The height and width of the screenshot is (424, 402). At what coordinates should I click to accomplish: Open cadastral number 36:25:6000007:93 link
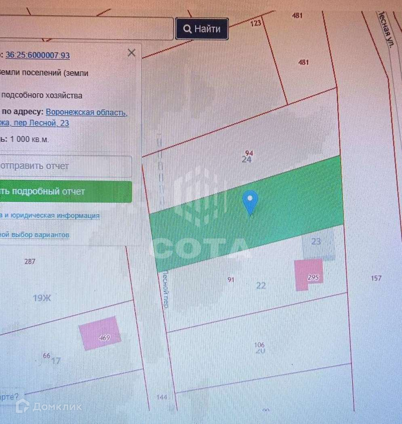coord(38,55)
